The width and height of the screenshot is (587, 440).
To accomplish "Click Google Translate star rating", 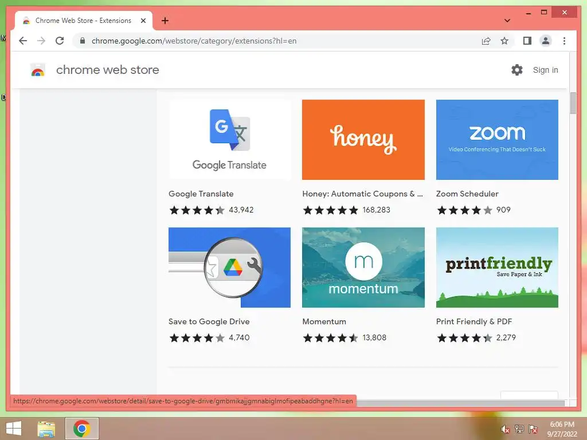I will 197,210.
